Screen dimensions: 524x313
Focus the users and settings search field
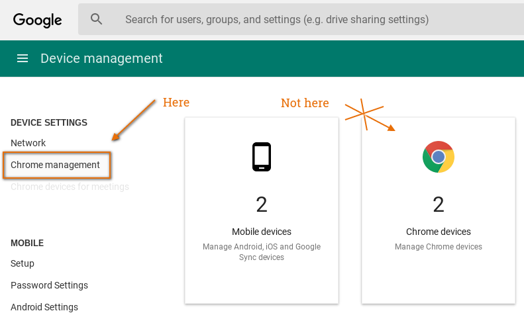tap(301, 19)
